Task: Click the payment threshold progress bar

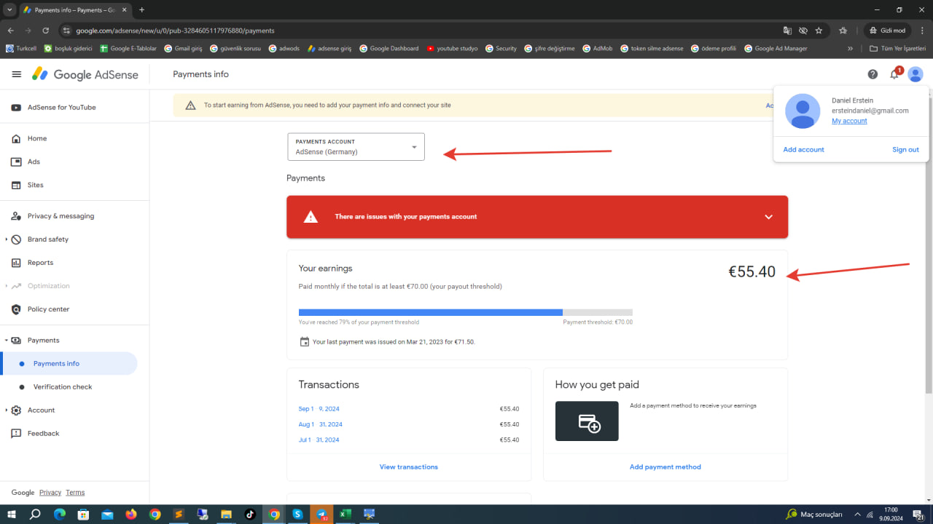Action: click(x=466, y=312)
